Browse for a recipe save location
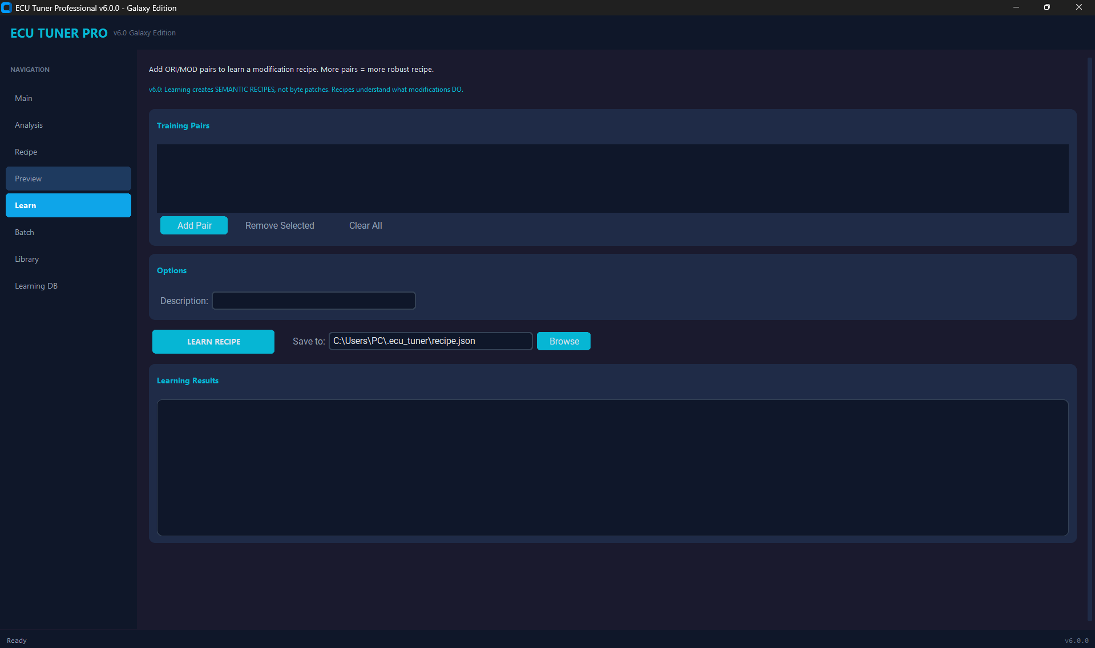This screenshot has height=648, width=1095. [563, 341]
